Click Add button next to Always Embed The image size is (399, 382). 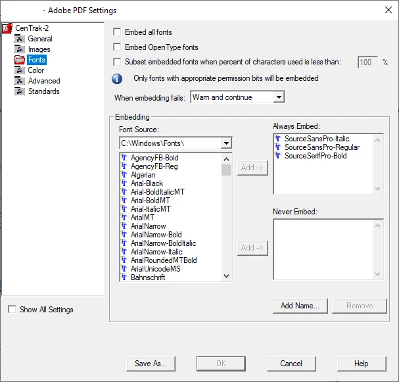pyautogui.click(x=252, y=168)
